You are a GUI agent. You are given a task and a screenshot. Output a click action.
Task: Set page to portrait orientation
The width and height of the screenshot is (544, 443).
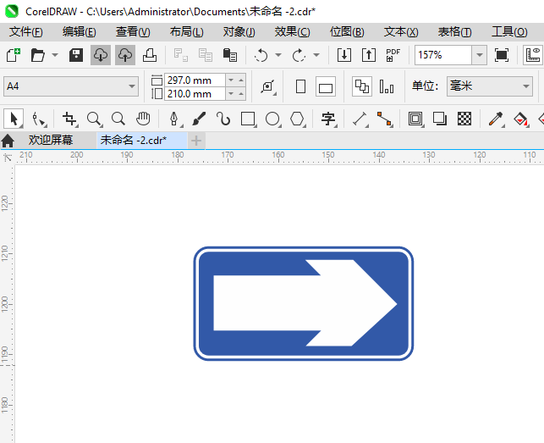click(301, 86)
